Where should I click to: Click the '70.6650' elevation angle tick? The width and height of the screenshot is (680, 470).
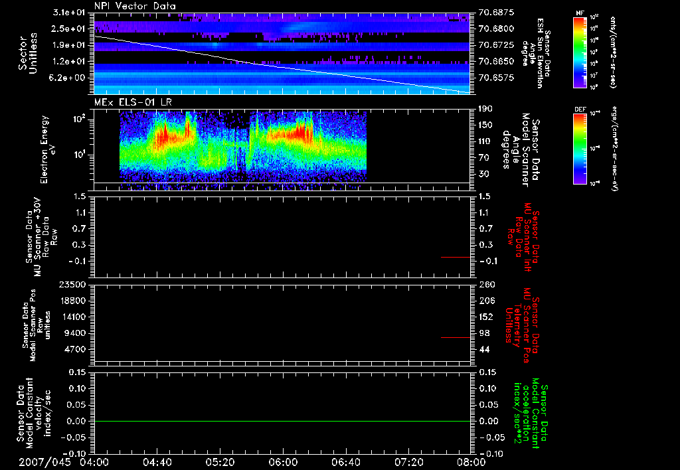497,62
